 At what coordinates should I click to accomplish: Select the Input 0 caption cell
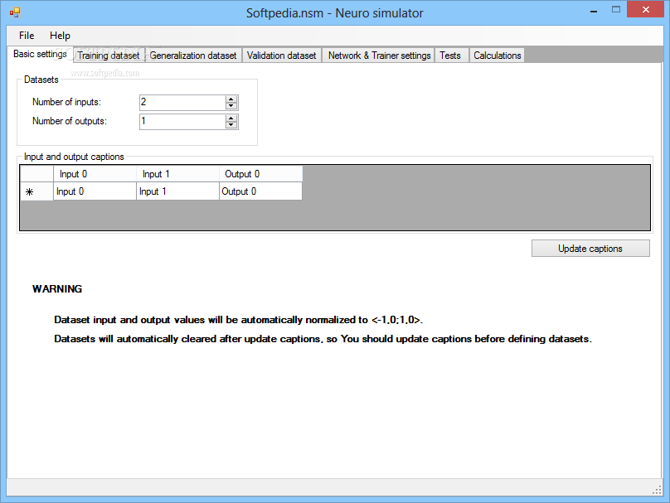(x=95, y=191)
